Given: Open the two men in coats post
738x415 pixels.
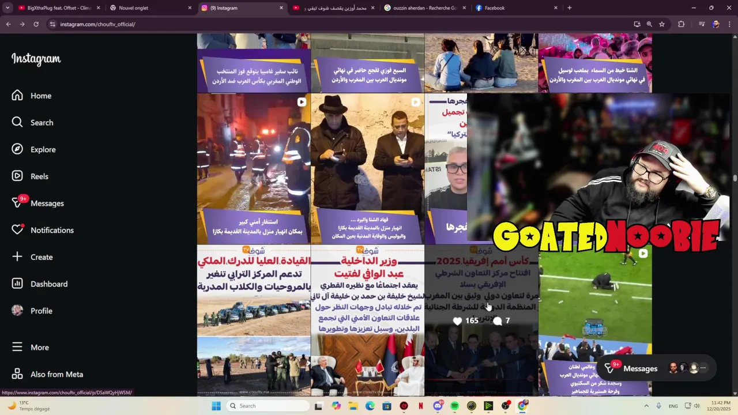Looking at the screenshot, I should coord(367,169).
